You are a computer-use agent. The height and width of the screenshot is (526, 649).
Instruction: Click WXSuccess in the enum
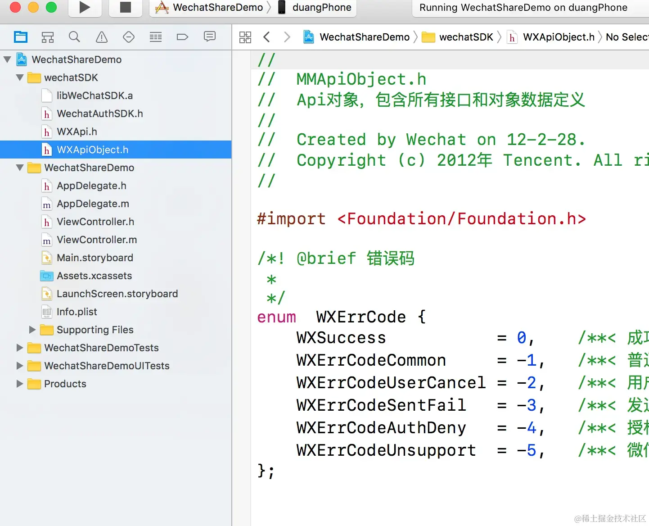click(x=341, y=338)
